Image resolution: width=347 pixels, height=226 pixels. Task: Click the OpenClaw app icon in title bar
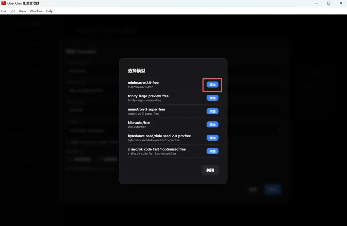3,3
